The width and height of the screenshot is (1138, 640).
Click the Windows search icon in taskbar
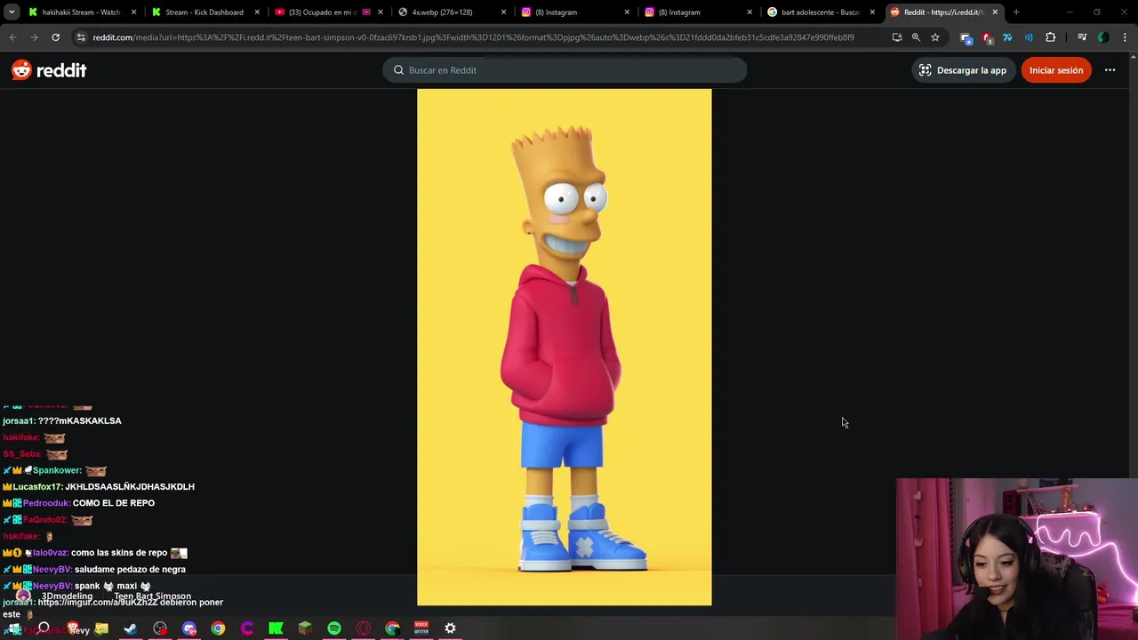(x=43, y=628)
